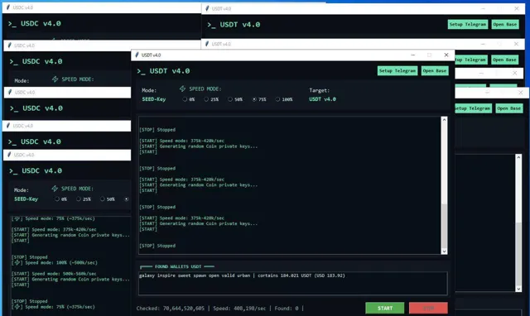Screen dimensions: 530x316
Task: Click the lightning SPEED MODE icon above the USDC radio buttons
Action: [55, 189]
